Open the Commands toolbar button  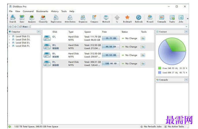pyautogui.click(x=162, y=19)
